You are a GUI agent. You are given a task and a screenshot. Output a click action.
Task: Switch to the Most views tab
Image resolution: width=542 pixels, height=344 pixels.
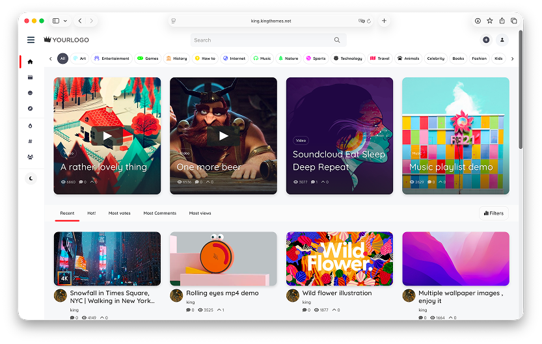(200, 213)
